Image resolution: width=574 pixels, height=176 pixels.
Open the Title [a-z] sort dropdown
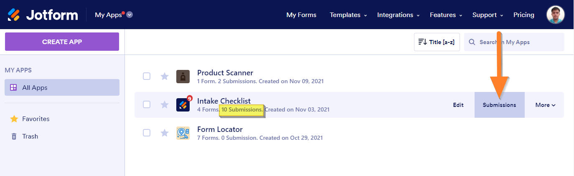coord(437,42)
